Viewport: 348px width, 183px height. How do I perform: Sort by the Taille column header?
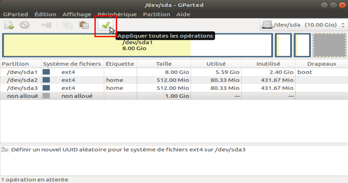[164, 64]
